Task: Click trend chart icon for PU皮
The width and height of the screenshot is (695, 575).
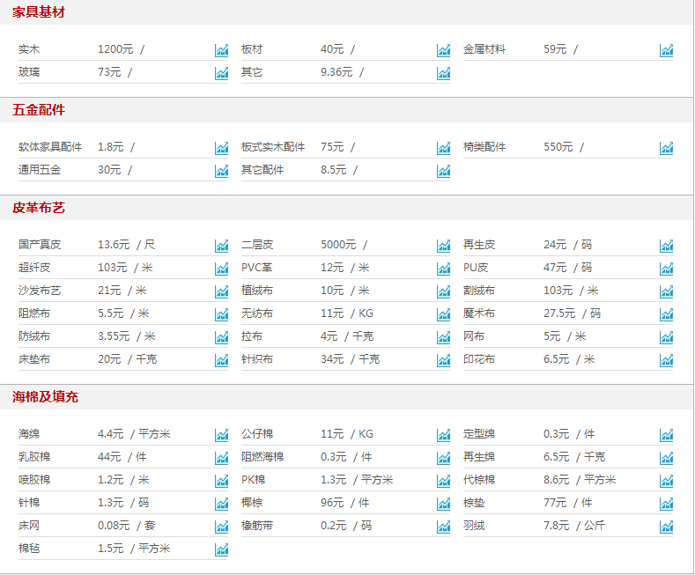Action: [666, 269]
